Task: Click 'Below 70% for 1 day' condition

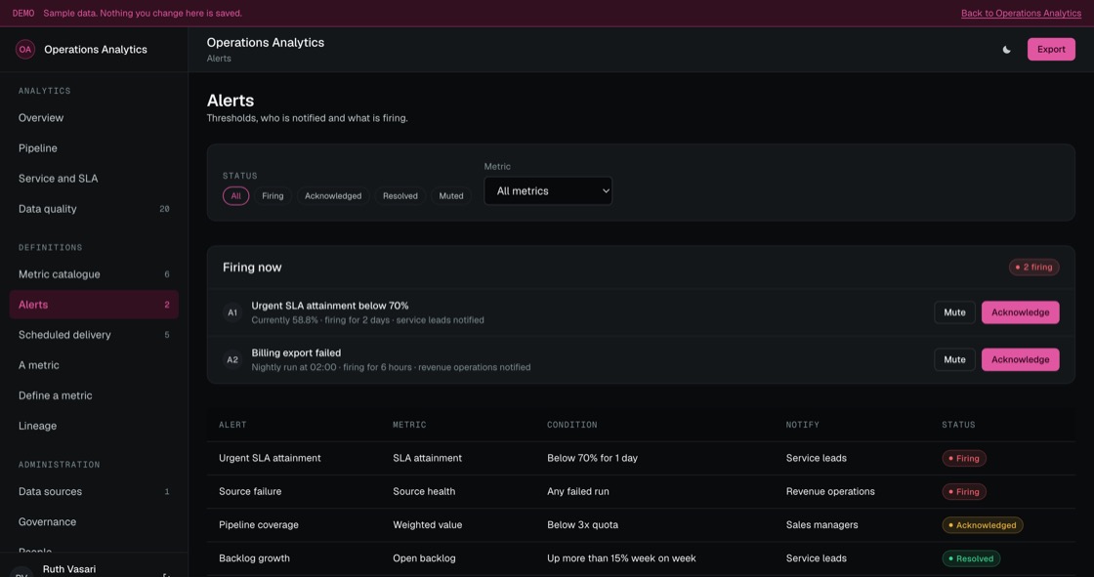Action: [592, 459]
